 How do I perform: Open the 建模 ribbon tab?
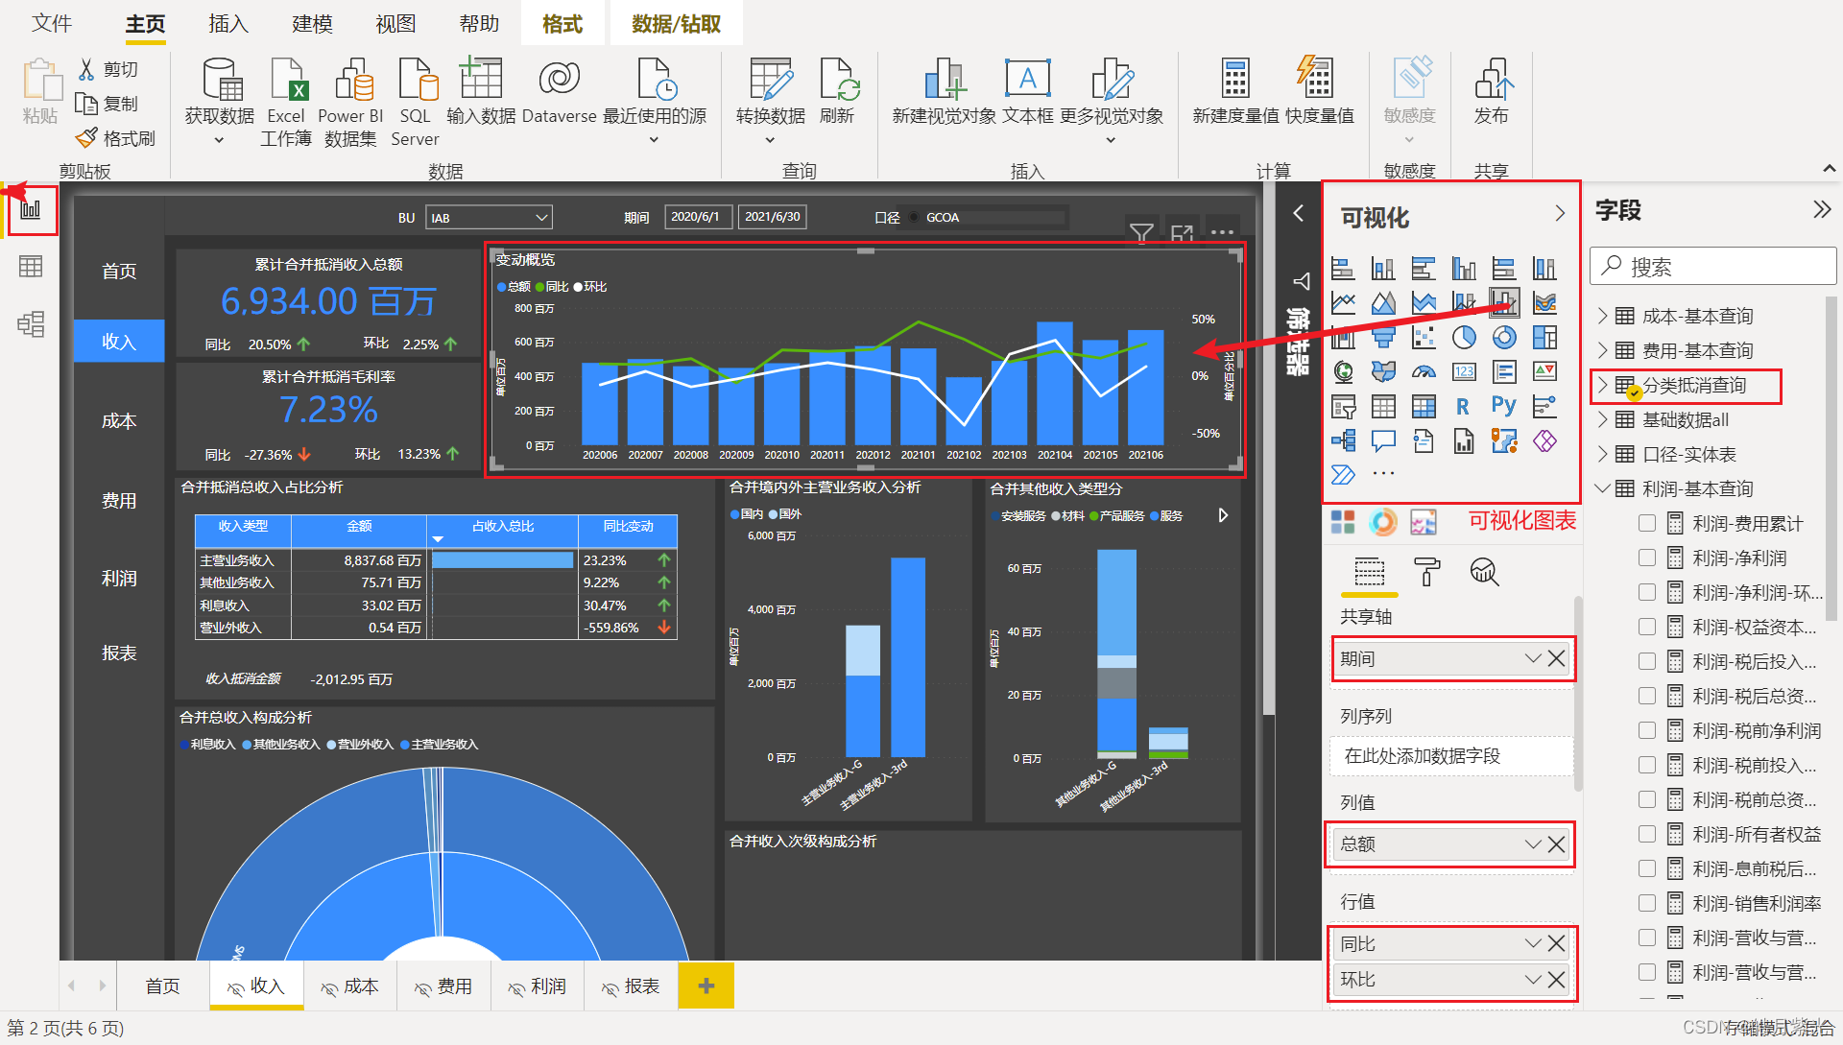312,24
